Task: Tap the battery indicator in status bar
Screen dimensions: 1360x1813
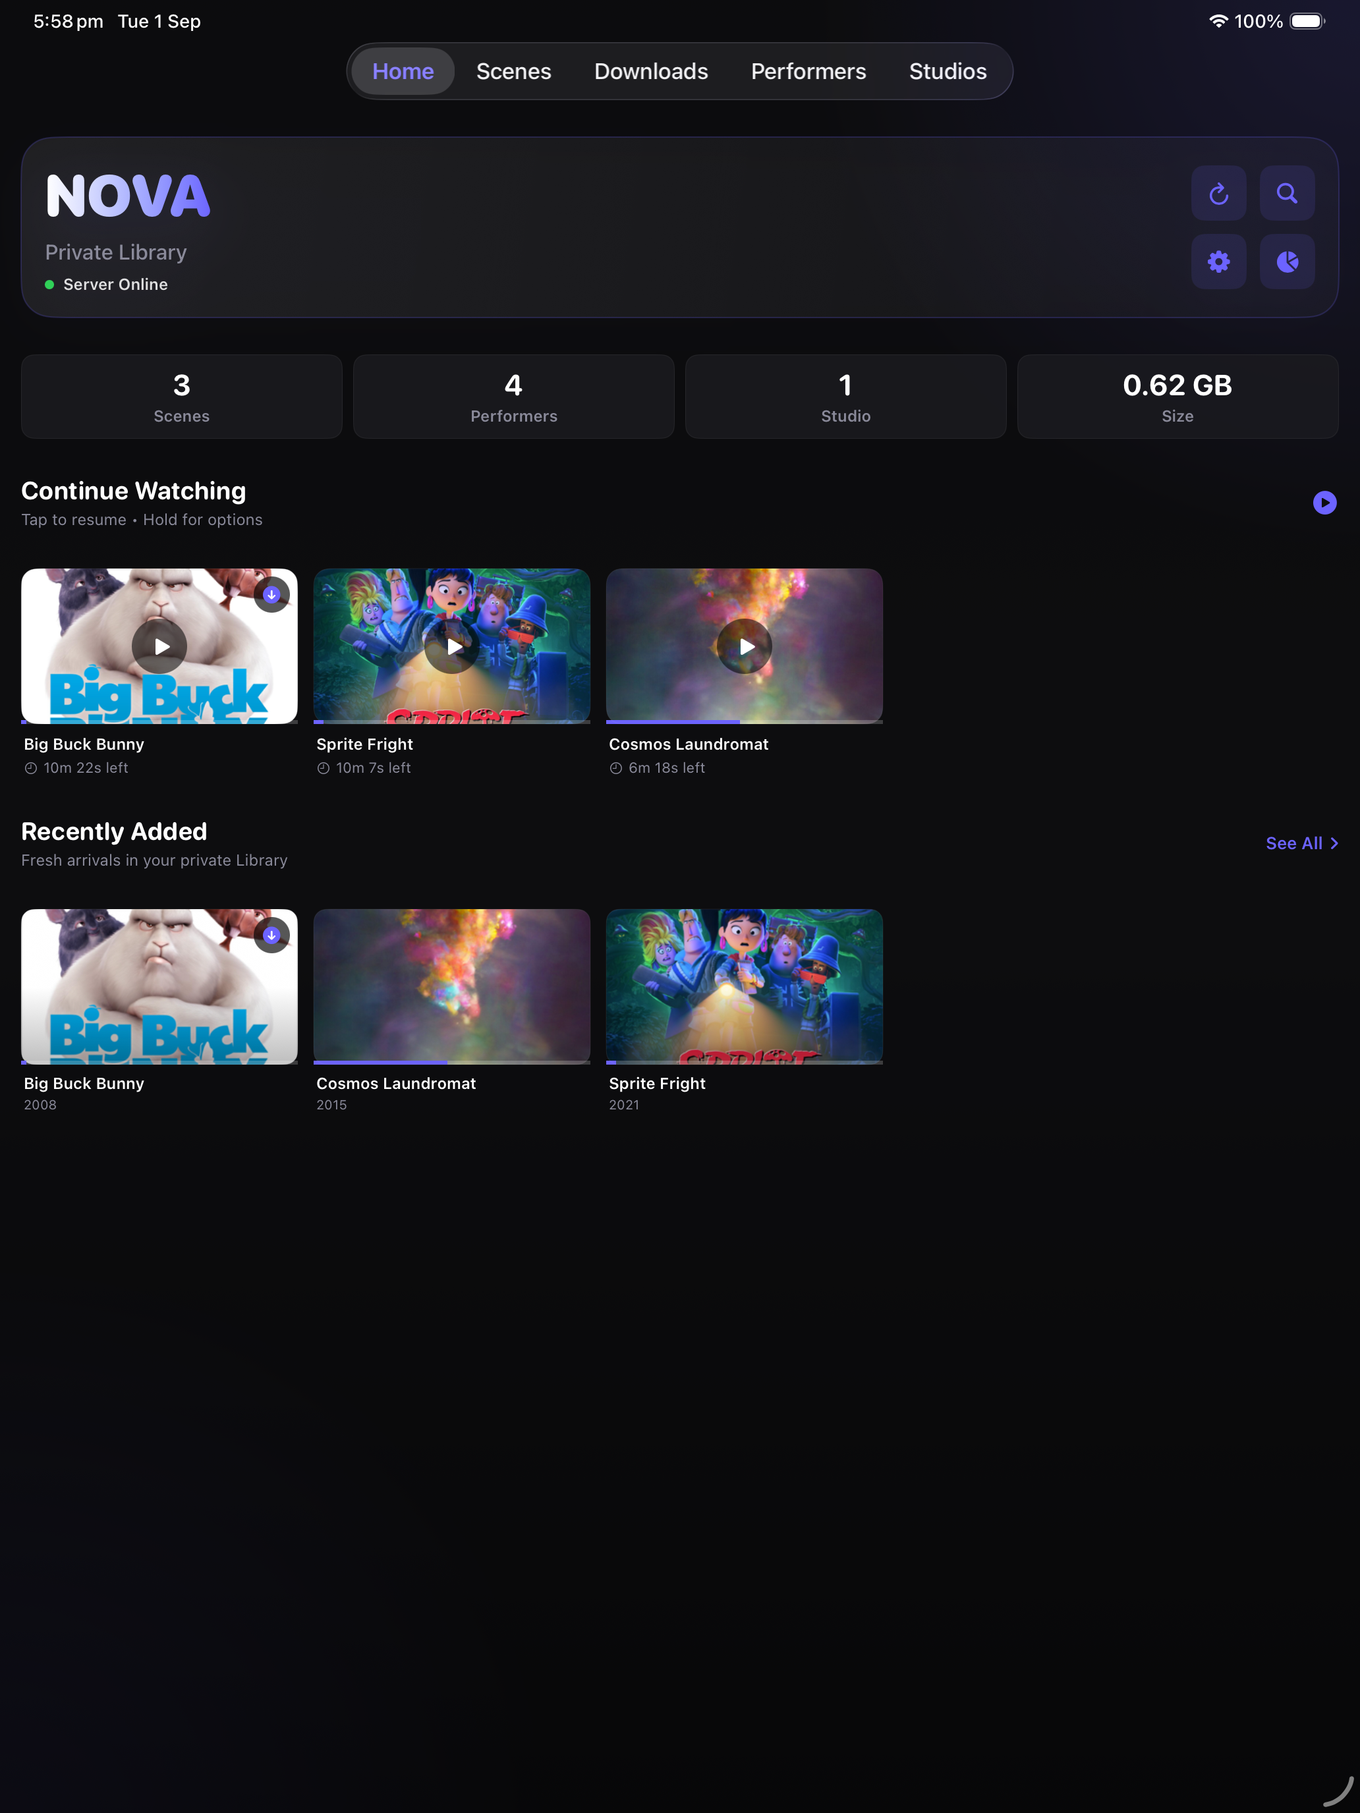Action: [1307, 21]
